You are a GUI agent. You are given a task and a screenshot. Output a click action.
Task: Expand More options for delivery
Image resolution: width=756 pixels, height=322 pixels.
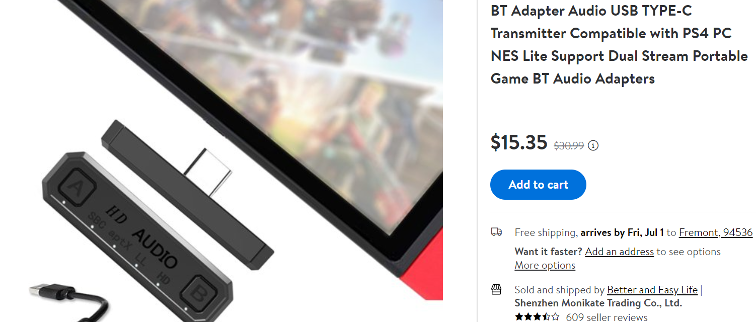pyautogui.click(x=545, y=265)
